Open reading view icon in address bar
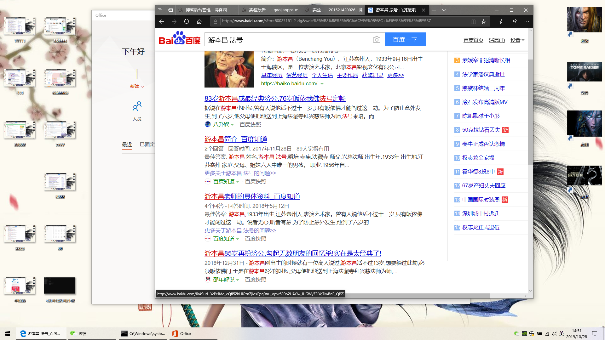Viewport: 605px width, 340px height. [473, 21]
